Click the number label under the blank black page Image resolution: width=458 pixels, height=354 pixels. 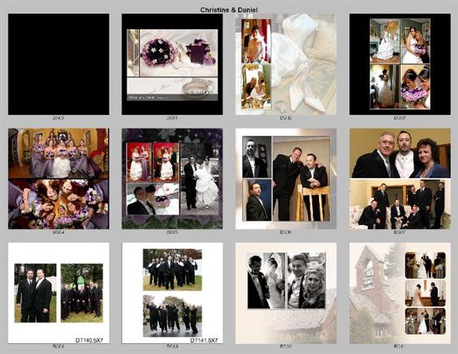coord(58,117)
